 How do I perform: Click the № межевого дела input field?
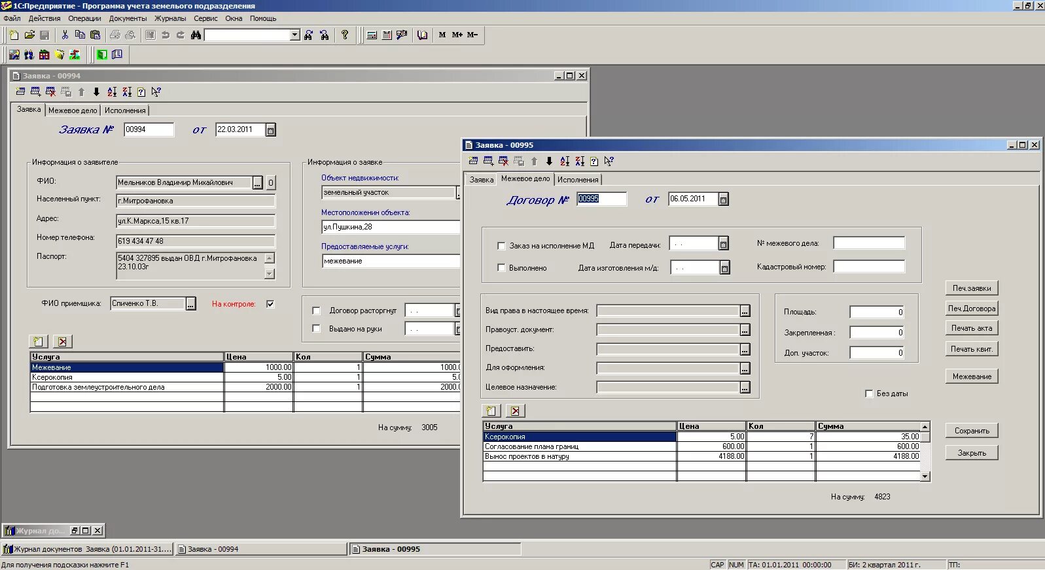[x=869, y=243]
